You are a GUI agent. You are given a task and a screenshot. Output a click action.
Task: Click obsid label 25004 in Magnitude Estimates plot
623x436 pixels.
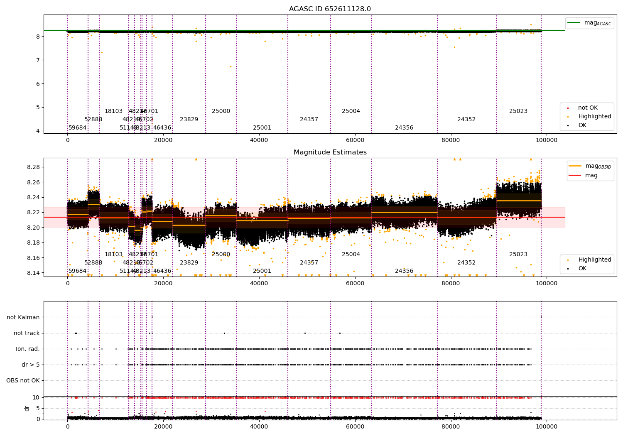tap(351, 255)
